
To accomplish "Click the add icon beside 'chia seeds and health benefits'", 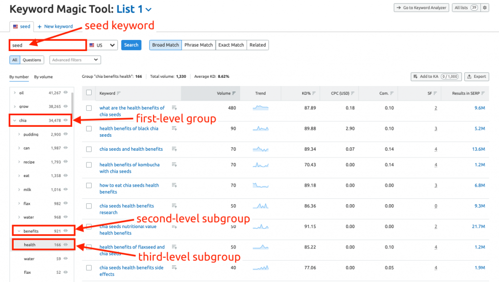I will 174,149.
